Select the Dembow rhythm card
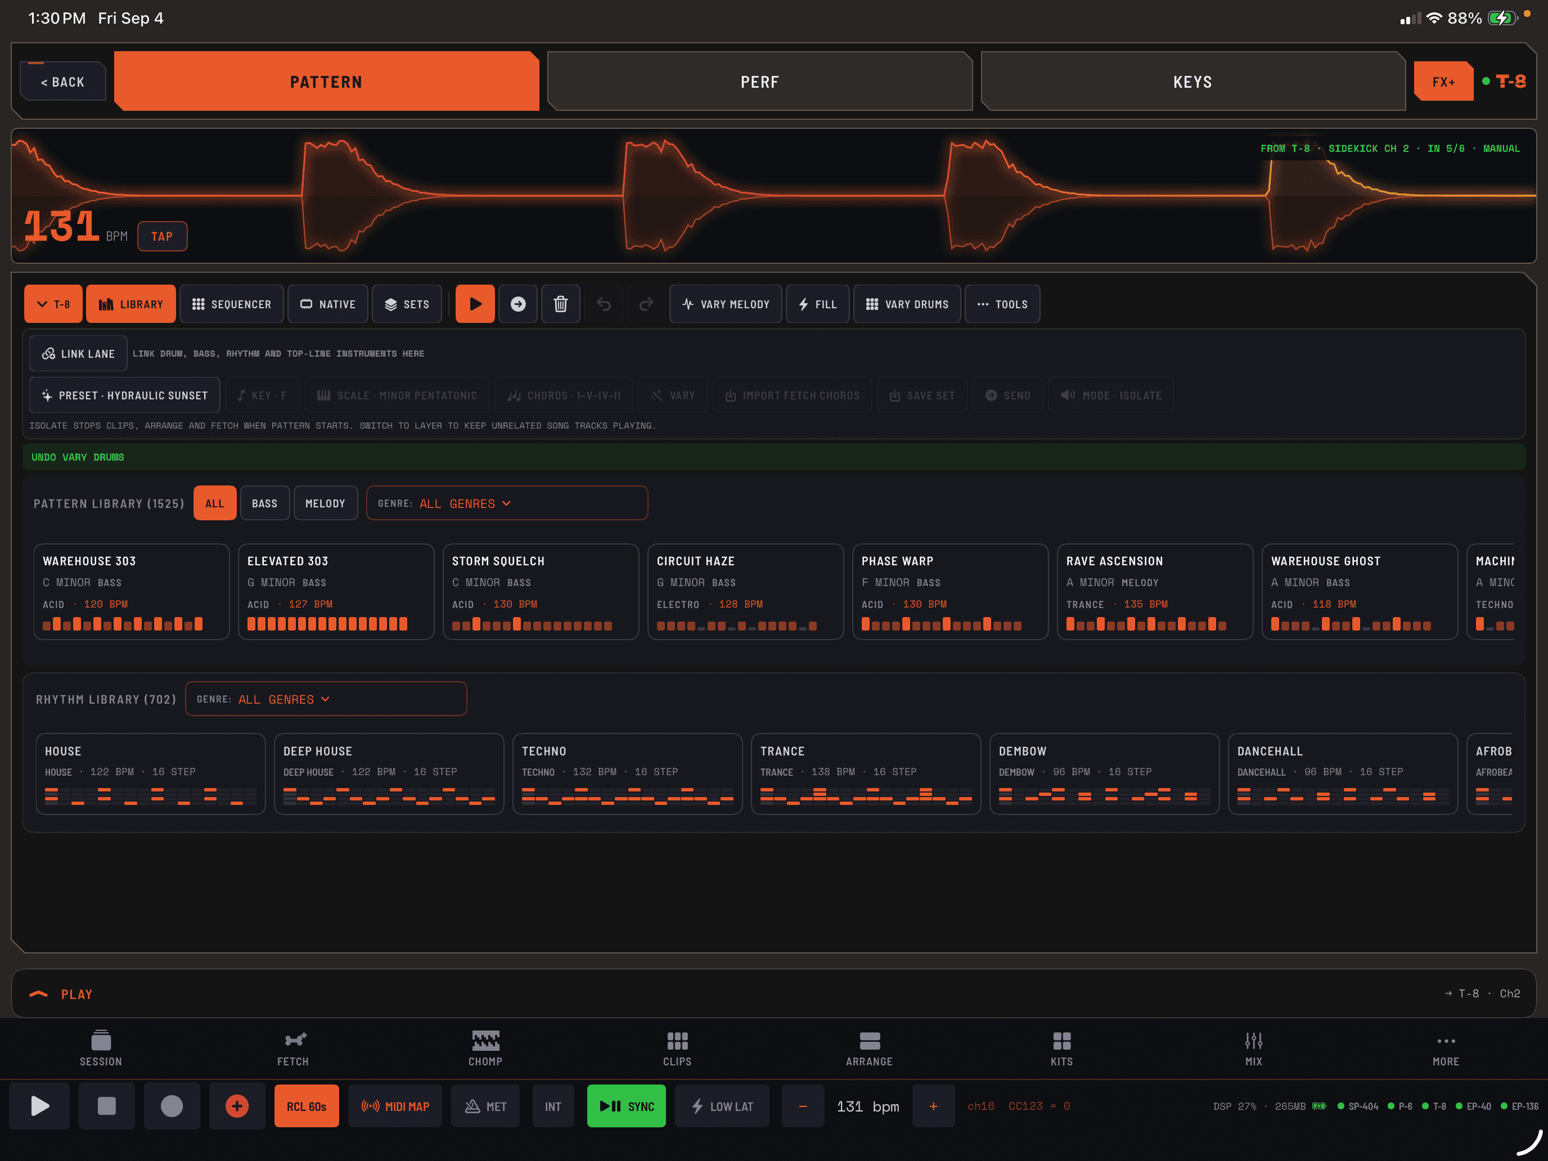 coord(1104,773)
